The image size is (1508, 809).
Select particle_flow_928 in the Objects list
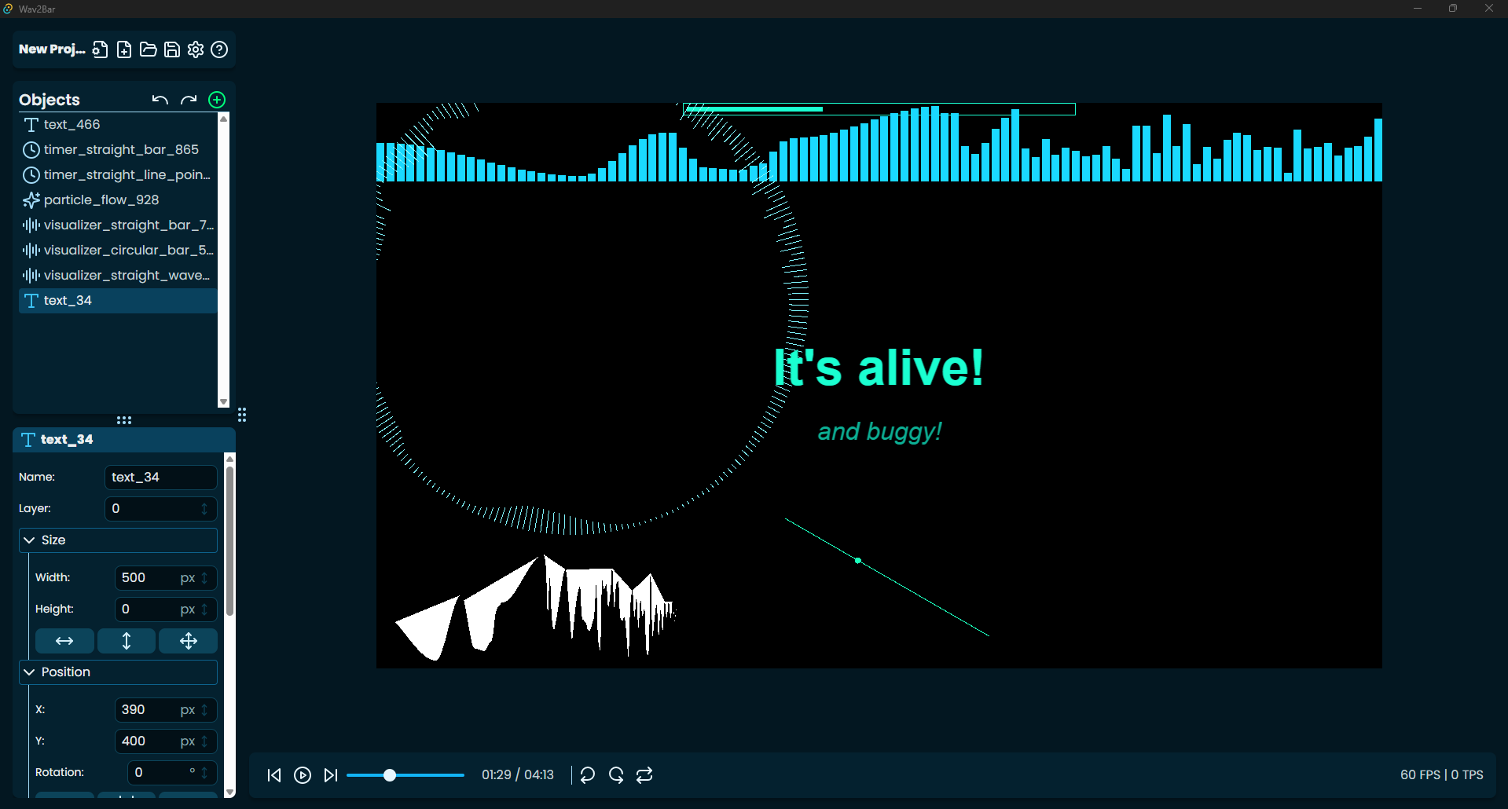pyautogui.click(x=101, y=200)
